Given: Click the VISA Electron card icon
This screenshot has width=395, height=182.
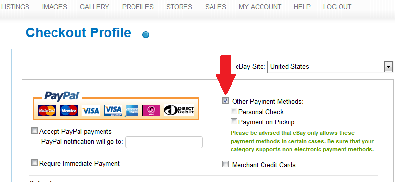Looking at the screenshot, I should (x=113, y=111).
